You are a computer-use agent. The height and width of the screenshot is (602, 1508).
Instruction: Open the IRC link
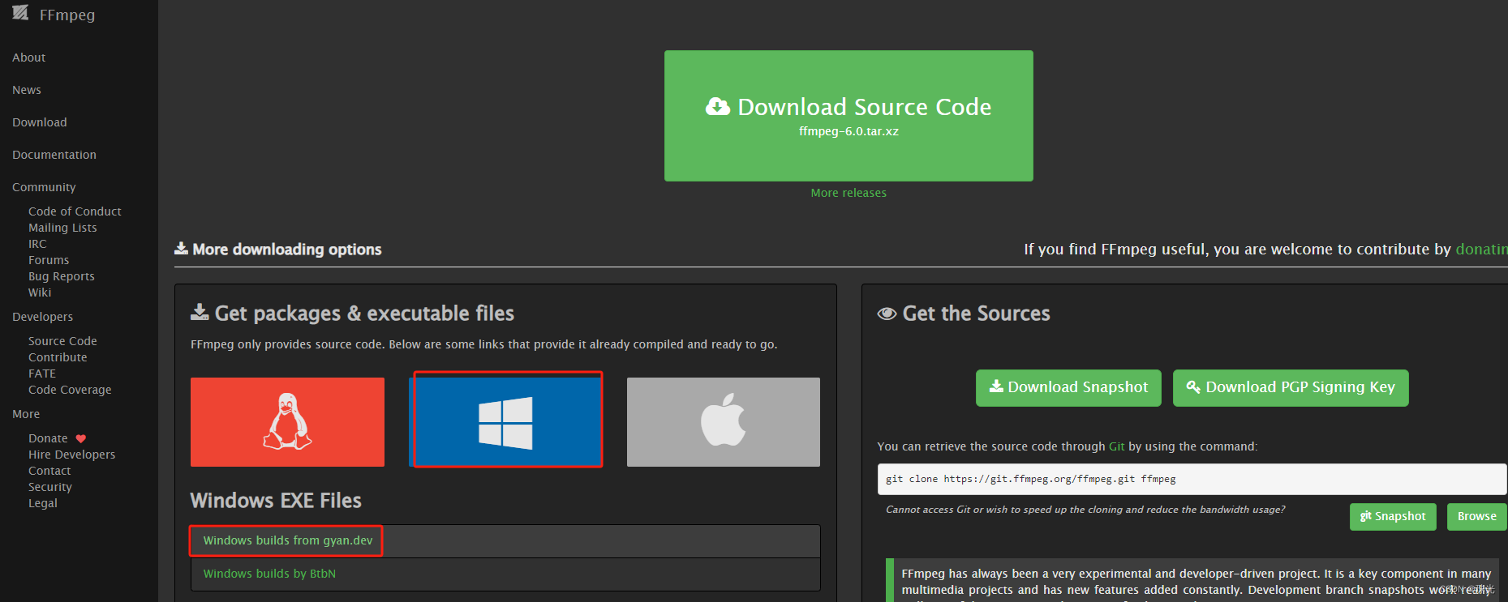point(37,244)
